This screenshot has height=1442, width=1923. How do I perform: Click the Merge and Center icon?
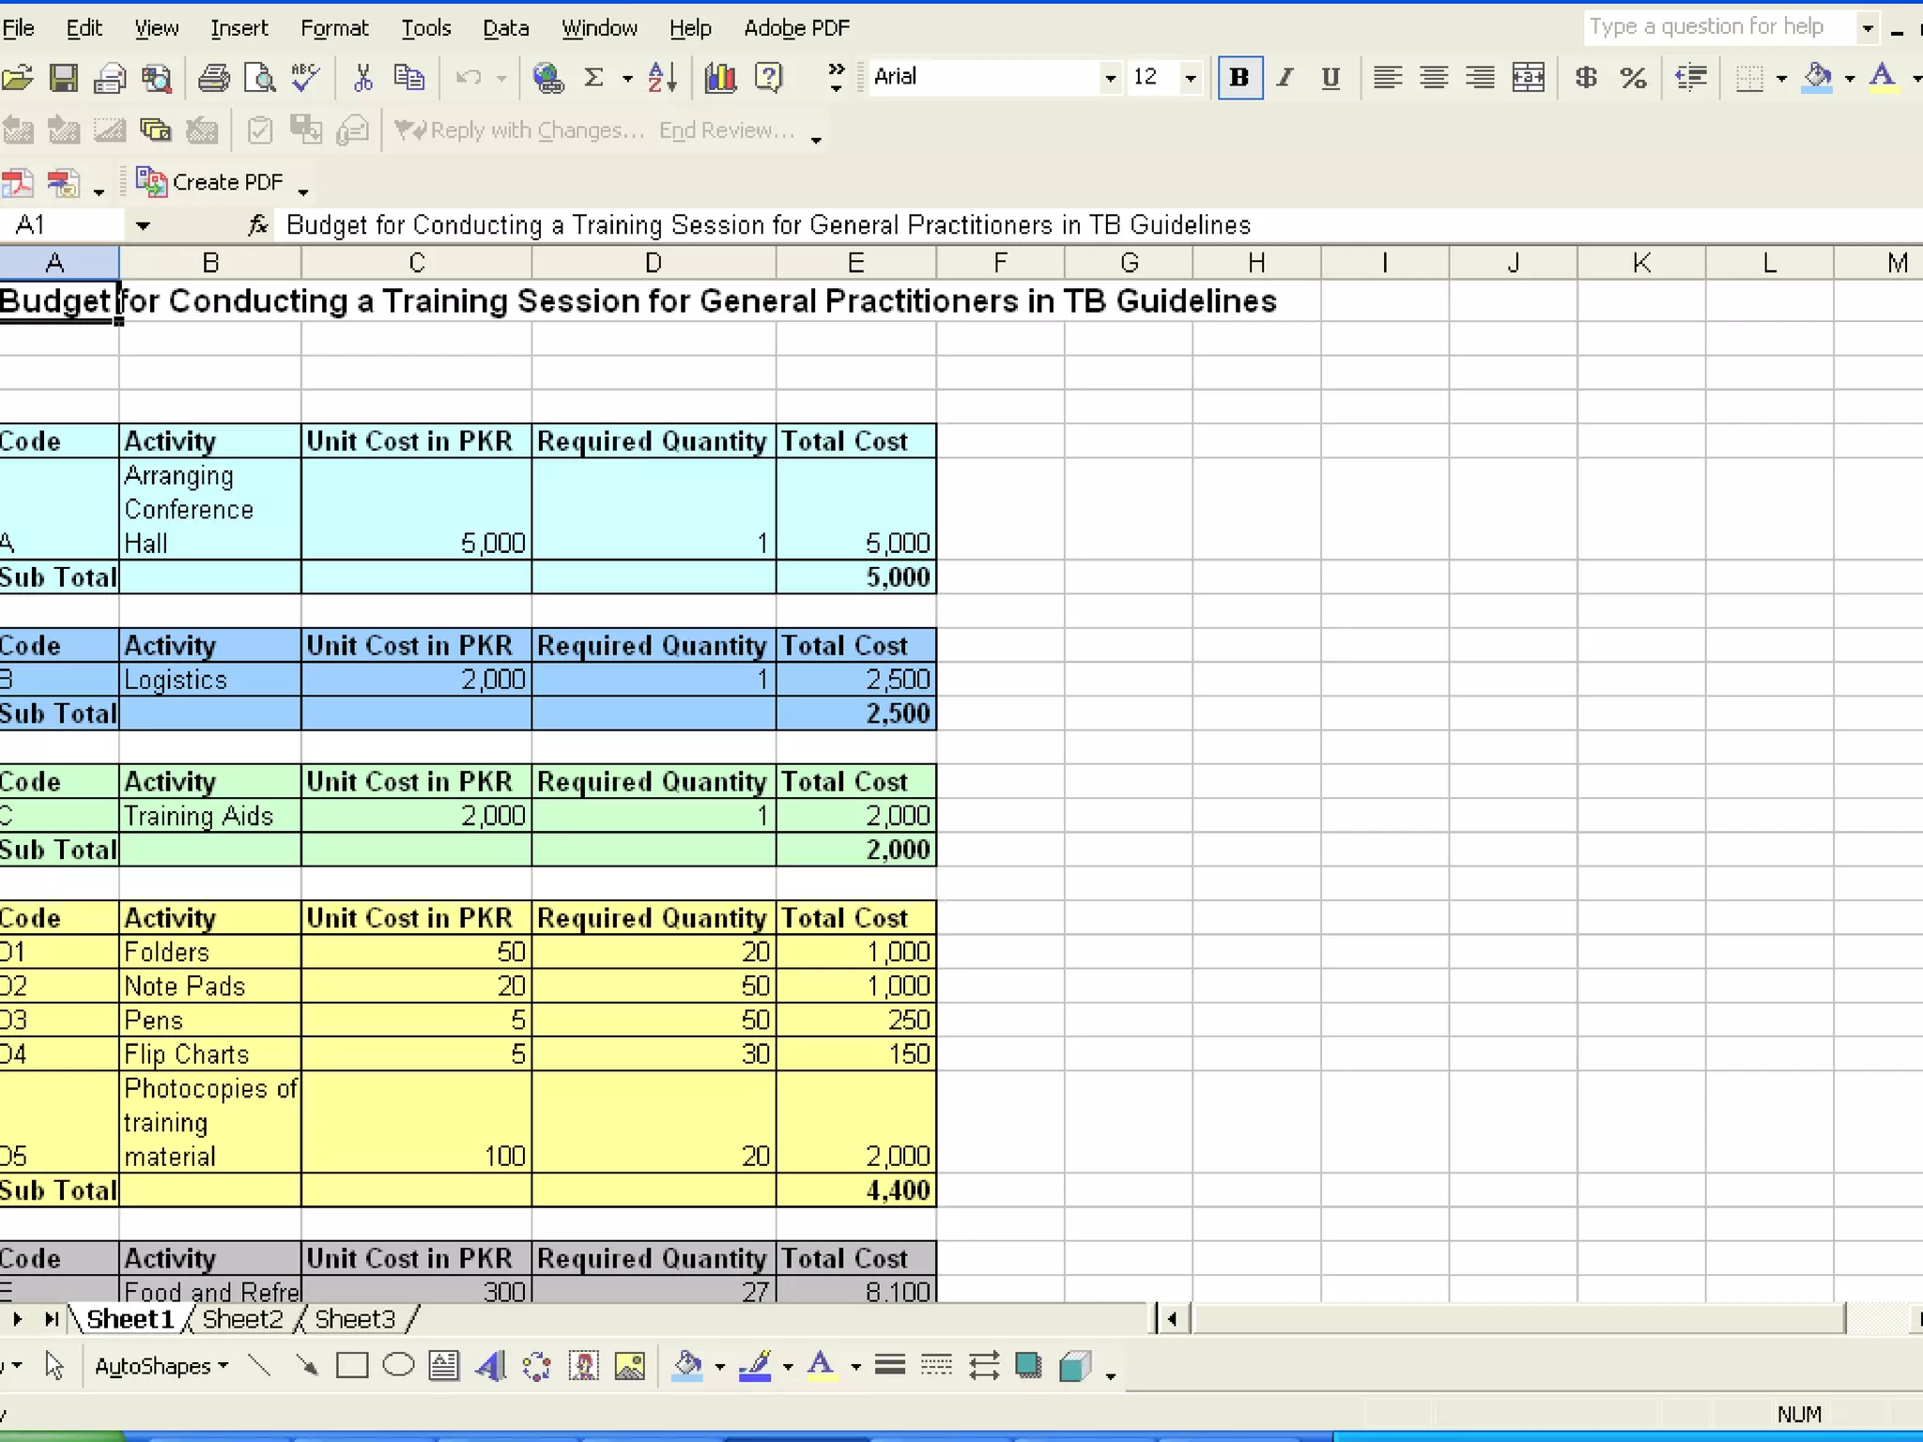click(1528, 78)
